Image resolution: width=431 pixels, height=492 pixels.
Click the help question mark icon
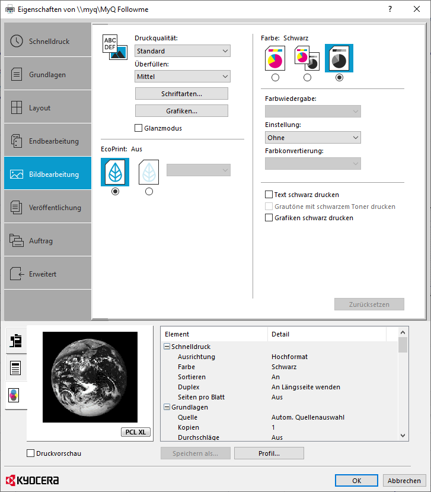[x=390, y=9]
